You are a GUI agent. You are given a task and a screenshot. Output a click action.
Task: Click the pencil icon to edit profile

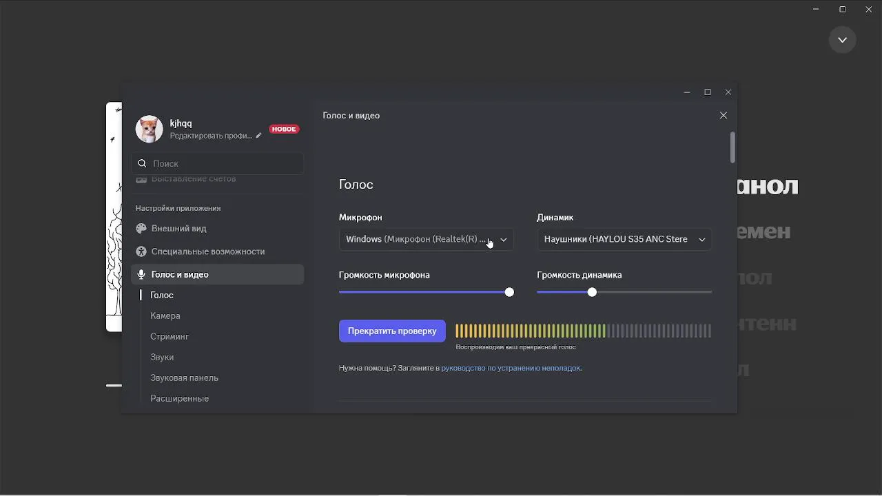point(258,136)
